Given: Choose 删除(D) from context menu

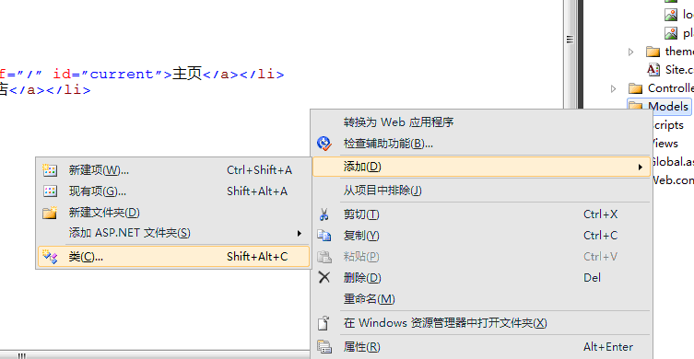Looking at the screenshot, I should 481,278.
